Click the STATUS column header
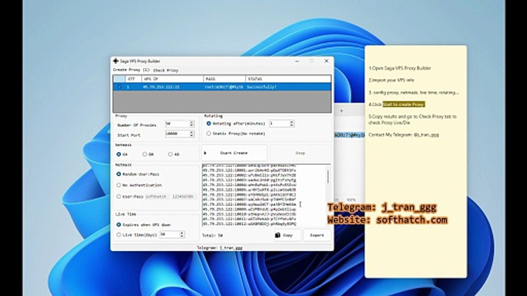Viewport: 527px width, 296px height. click(x=288, y=79)
